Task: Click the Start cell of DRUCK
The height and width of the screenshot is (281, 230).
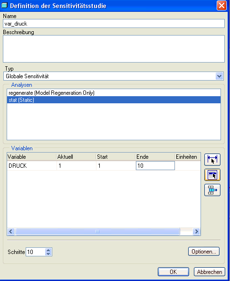Action: (x=116, y=165)
